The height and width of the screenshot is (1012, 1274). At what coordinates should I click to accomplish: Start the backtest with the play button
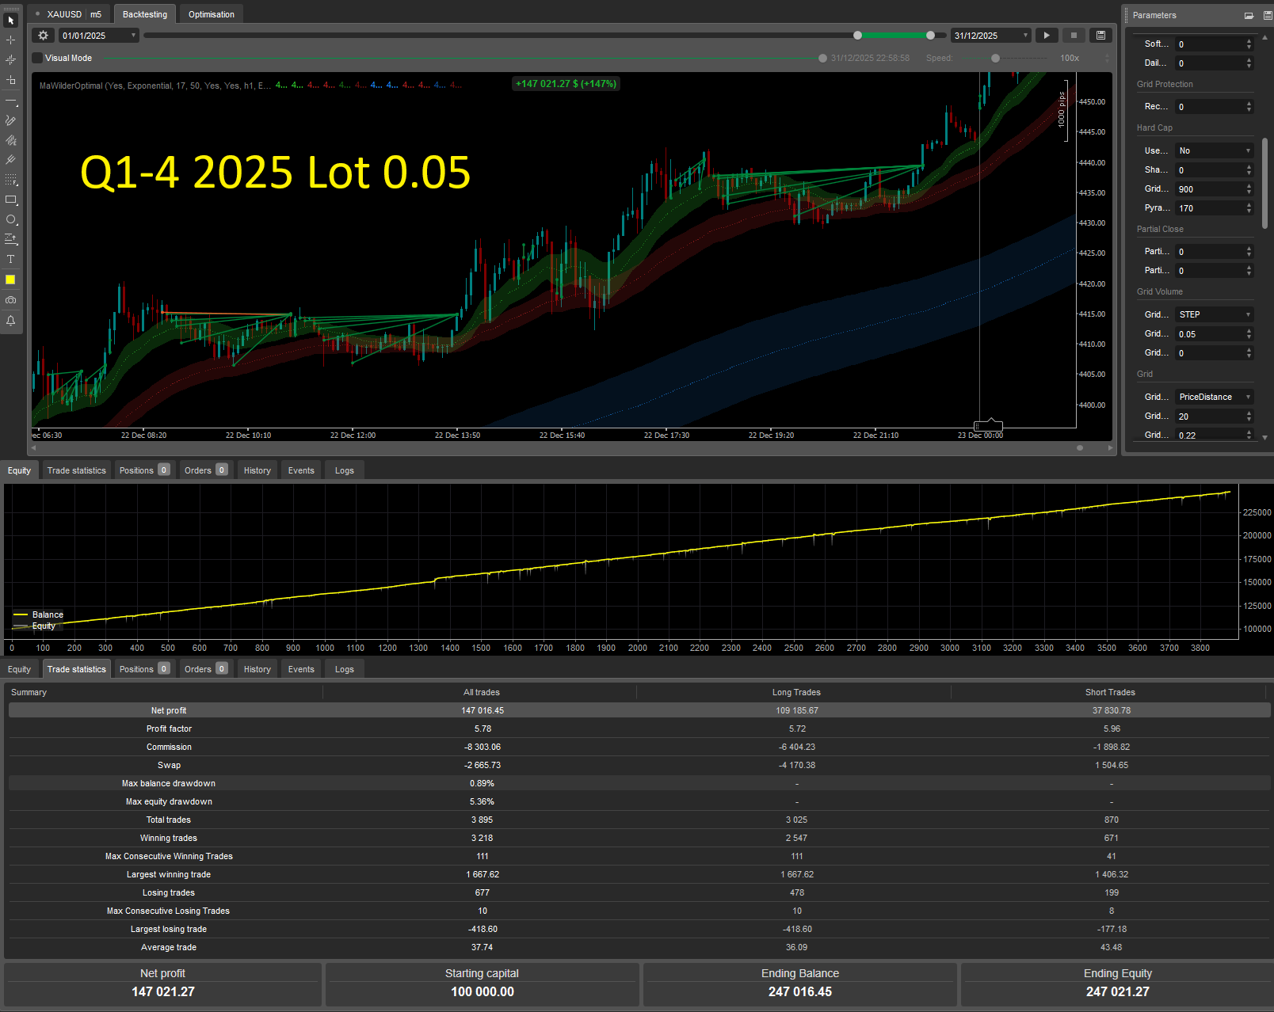(x=1047, y=35)
